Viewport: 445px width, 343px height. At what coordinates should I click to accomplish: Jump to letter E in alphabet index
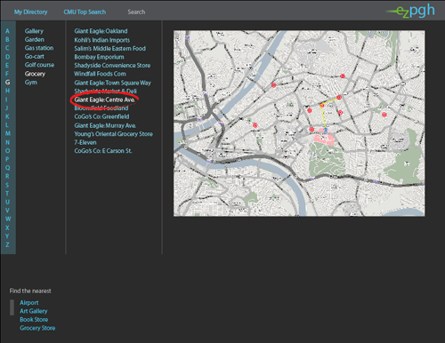(x=7, y=65)
